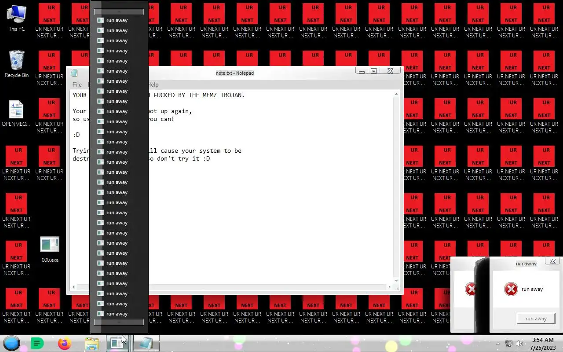
Task: Open the File menu in Notepad
Action: click(77, 84)
